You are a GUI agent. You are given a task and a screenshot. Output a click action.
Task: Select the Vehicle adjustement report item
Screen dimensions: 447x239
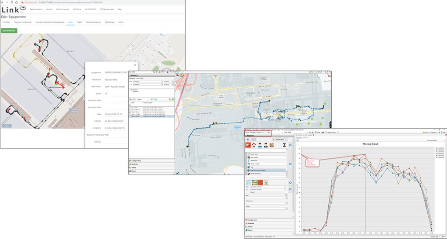(267, 174)
